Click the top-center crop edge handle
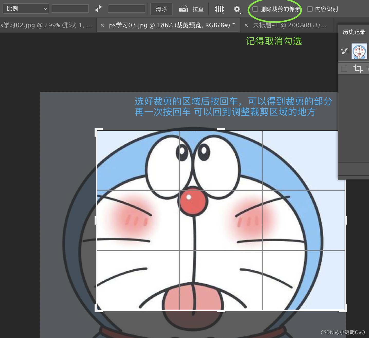 pyautogui.click(x=221, y=130)
